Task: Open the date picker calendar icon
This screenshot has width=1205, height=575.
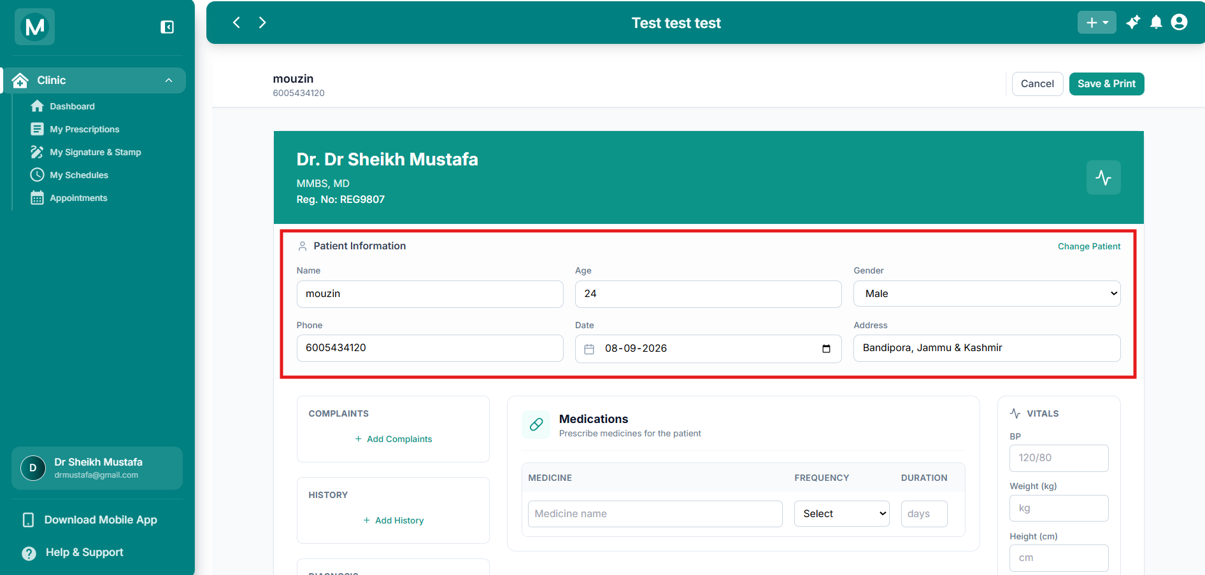Action: coord(826,349)
